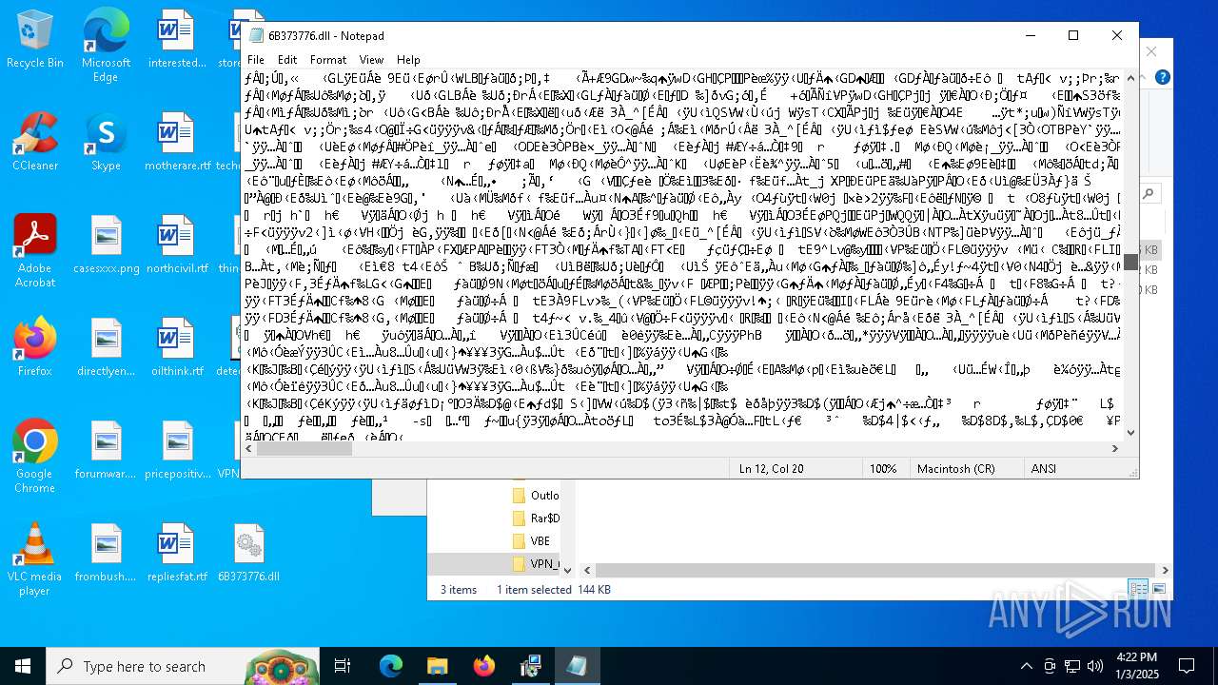The image size is (1218, 685).
Task: Click Explorer horizontal scrollbar track
Action: point(874,570)
